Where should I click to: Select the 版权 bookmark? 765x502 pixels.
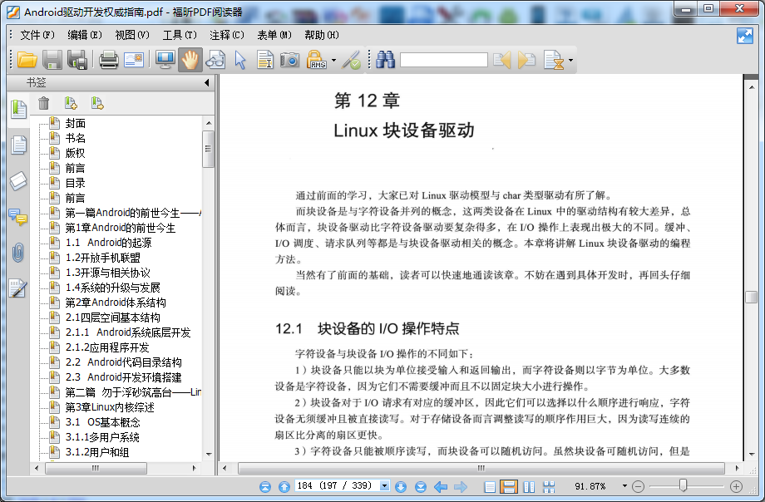[75, 153]
